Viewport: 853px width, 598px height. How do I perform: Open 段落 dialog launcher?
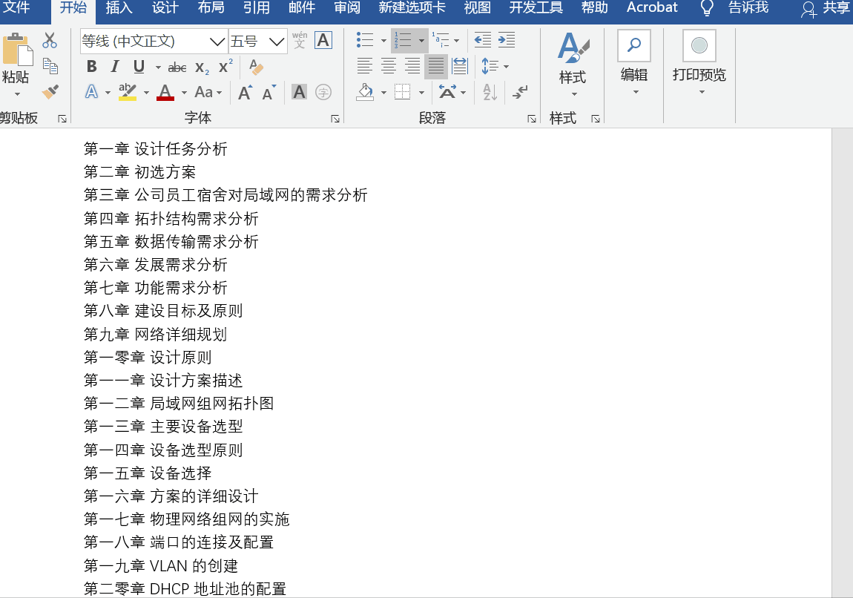[532, 119]
